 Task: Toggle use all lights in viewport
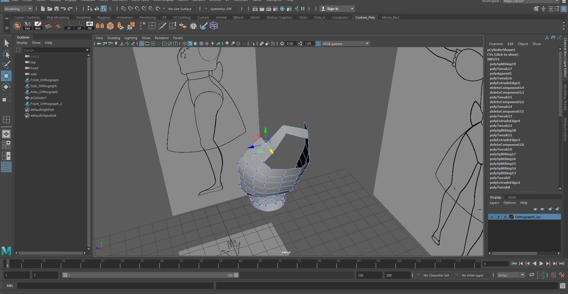pyautogui.click(x=213, y=44)
